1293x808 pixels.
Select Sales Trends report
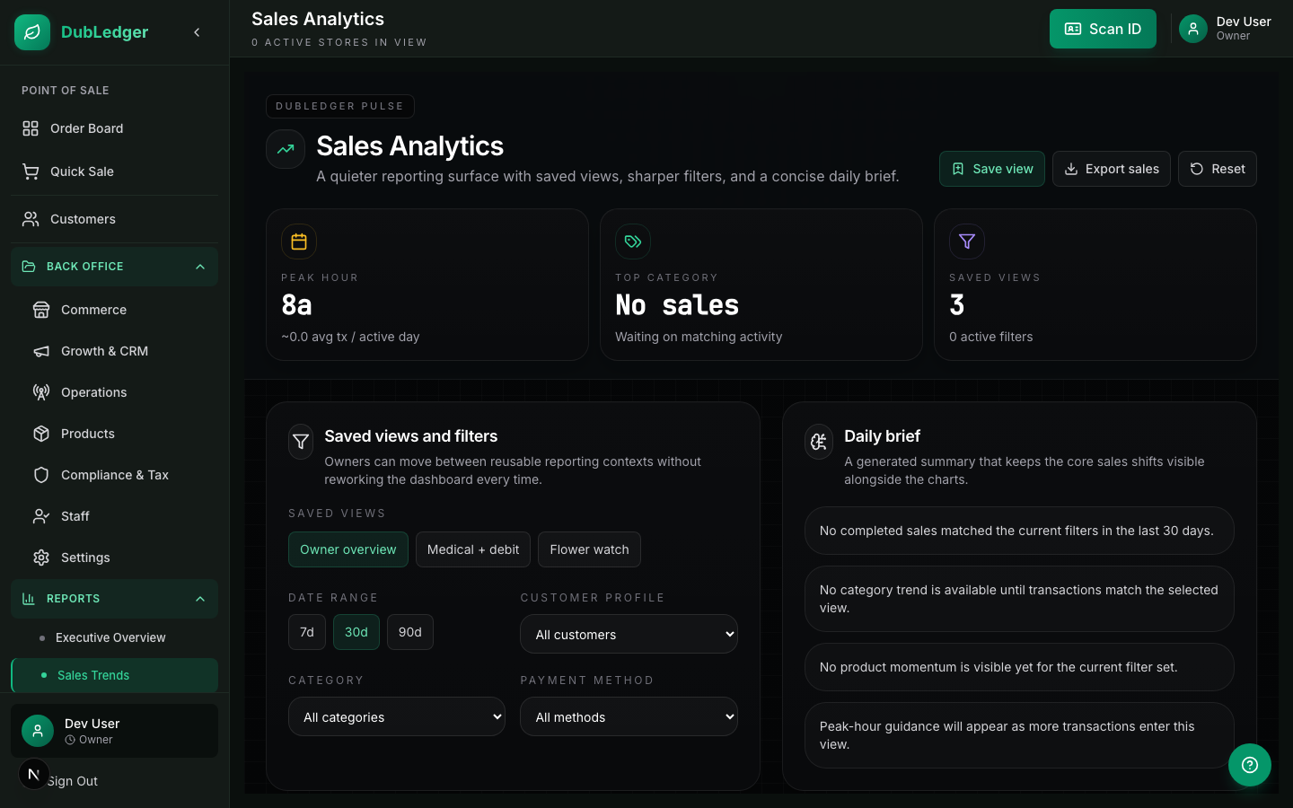[x=114, y=675]
